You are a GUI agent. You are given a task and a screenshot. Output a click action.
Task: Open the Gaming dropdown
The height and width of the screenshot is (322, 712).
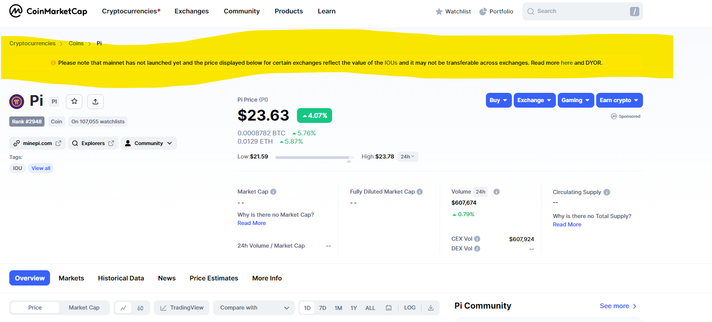(x=576, y=100)
